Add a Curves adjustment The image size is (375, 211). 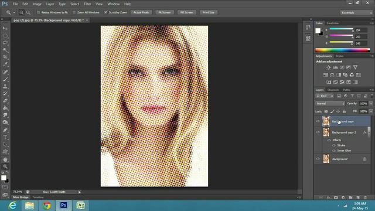pos(342,67)
